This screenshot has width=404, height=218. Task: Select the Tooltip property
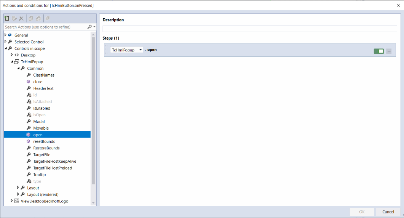tap(40, 175)
